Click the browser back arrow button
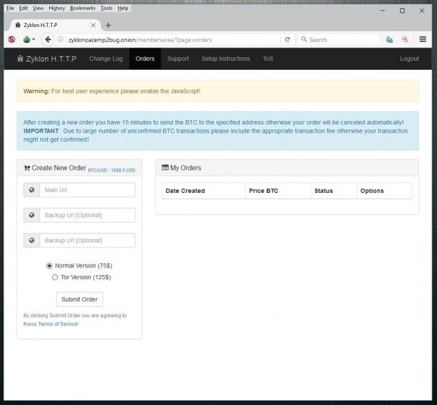 (x=48, y=39)
